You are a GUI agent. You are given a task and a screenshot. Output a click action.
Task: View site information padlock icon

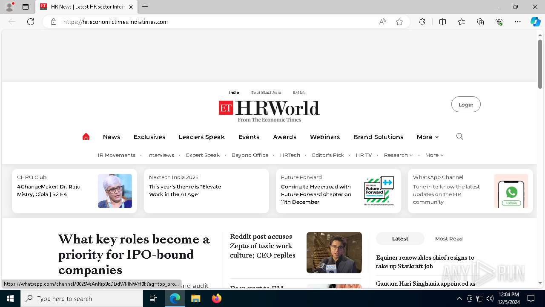point(54,22)
